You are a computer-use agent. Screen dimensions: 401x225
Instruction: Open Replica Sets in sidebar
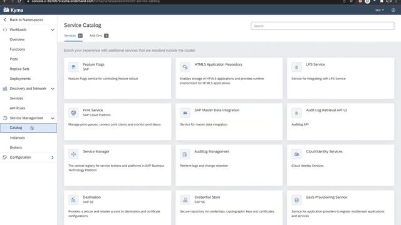19,69
